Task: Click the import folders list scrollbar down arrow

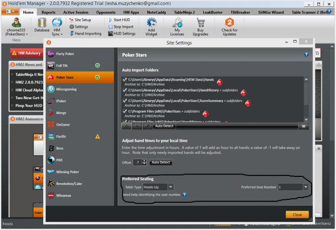Action: tap(306, 120)
